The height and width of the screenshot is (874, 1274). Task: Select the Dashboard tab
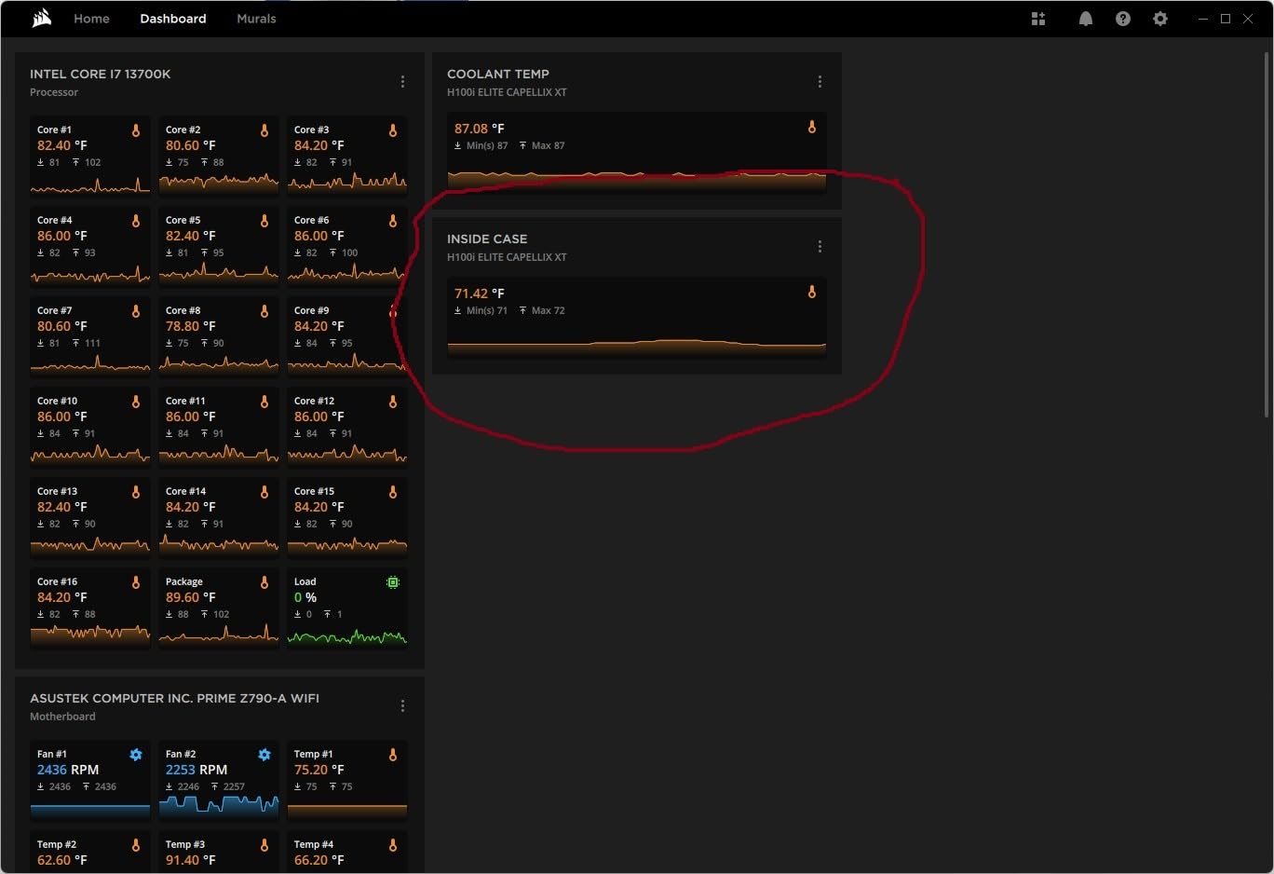pyautogui.click(x=173, y=18)
